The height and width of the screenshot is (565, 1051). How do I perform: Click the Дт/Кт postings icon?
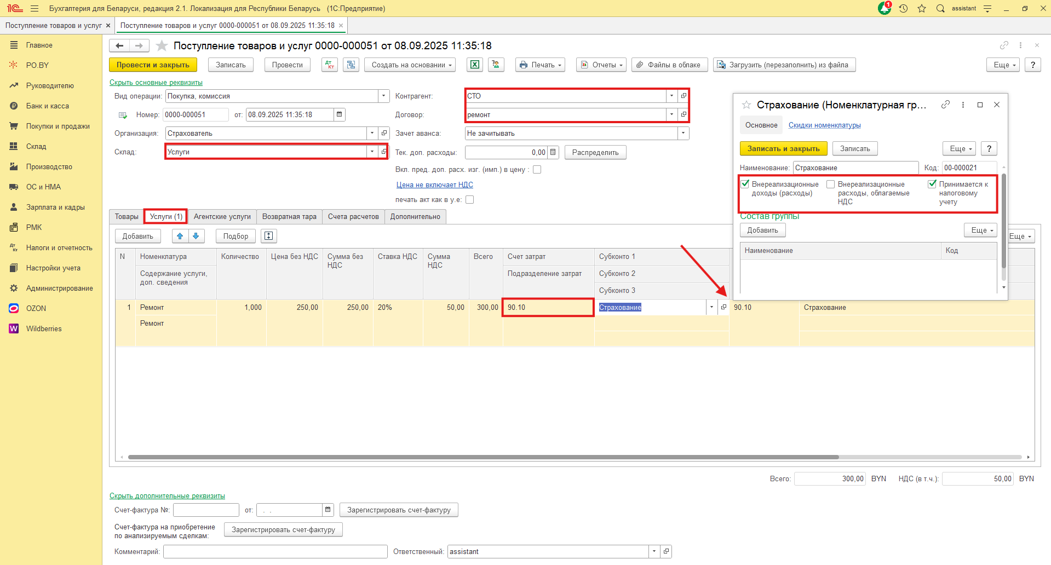pyautogui.click(x=329, y=65)
